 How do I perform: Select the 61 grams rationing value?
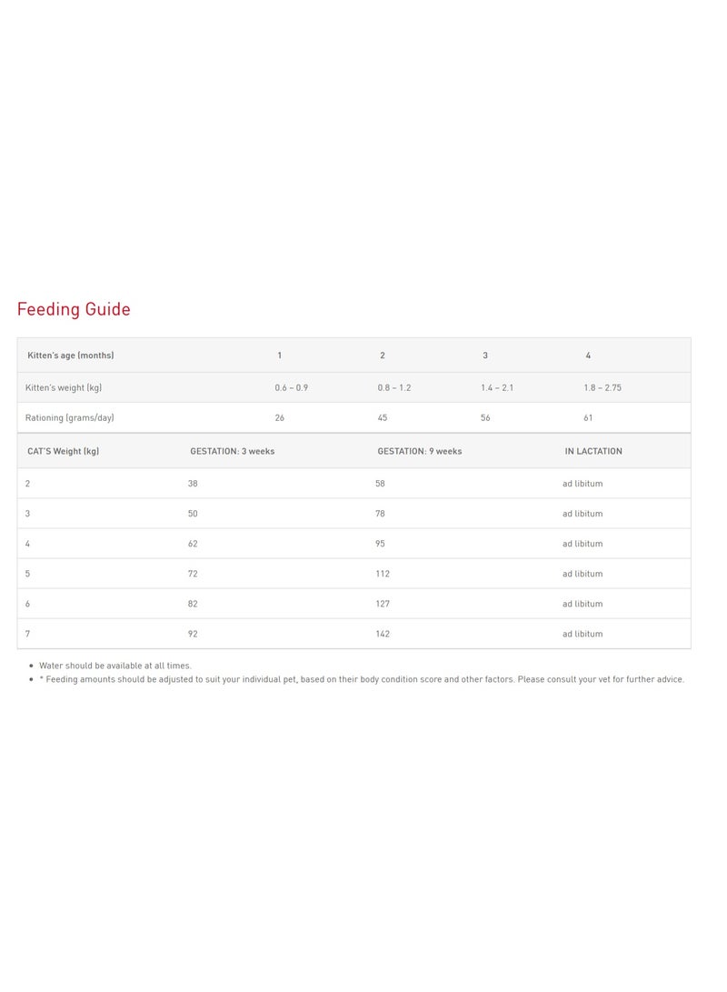click(588, 417)
